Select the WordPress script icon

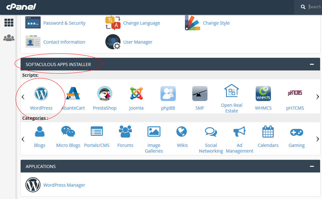41,94
